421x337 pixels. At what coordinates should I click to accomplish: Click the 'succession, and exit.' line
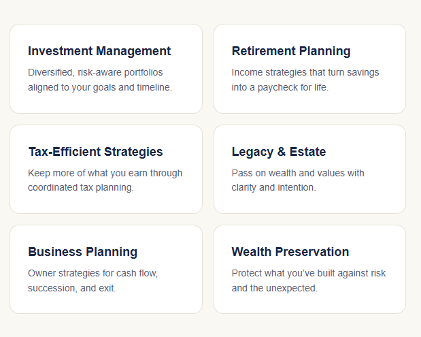pyautogui.click(x=72, y=289)
